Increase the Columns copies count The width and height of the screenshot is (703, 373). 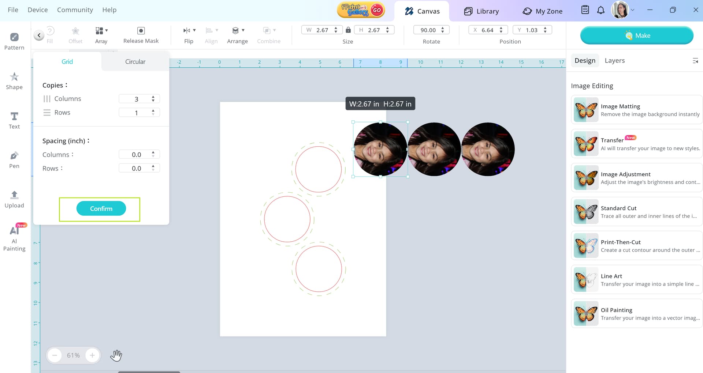pyautogui.click(x=153, y=97)
